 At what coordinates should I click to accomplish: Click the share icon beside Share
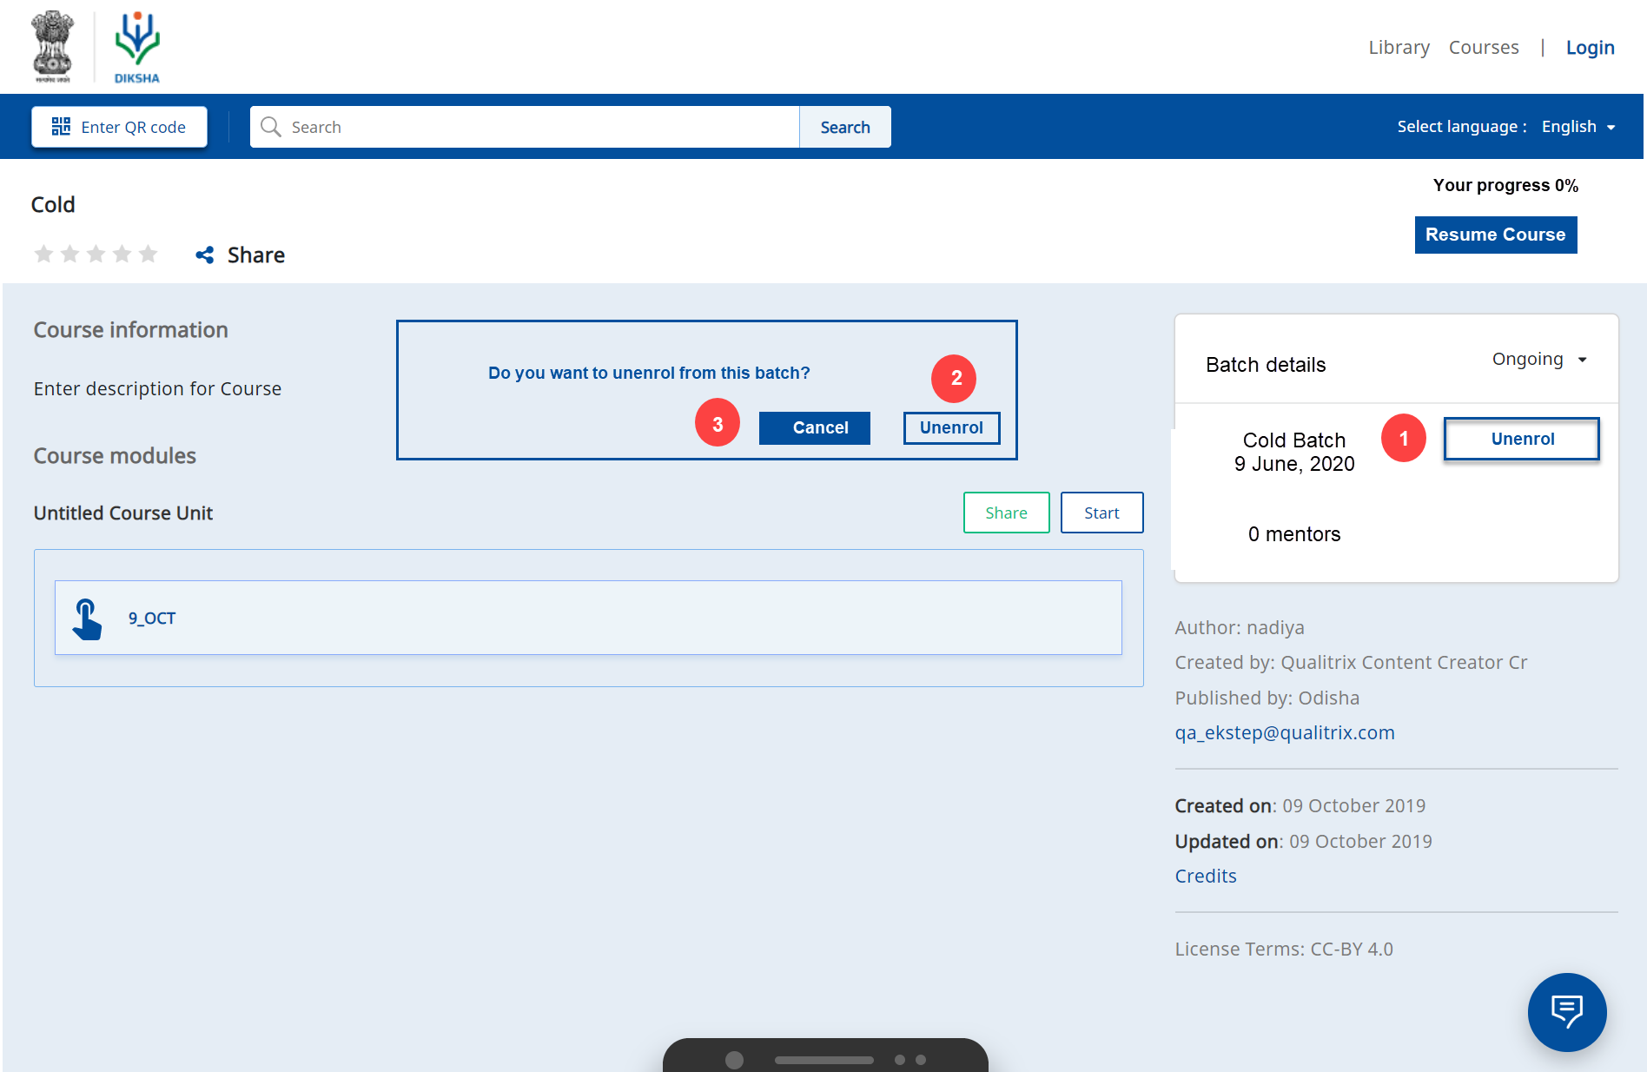click(205, 255)
